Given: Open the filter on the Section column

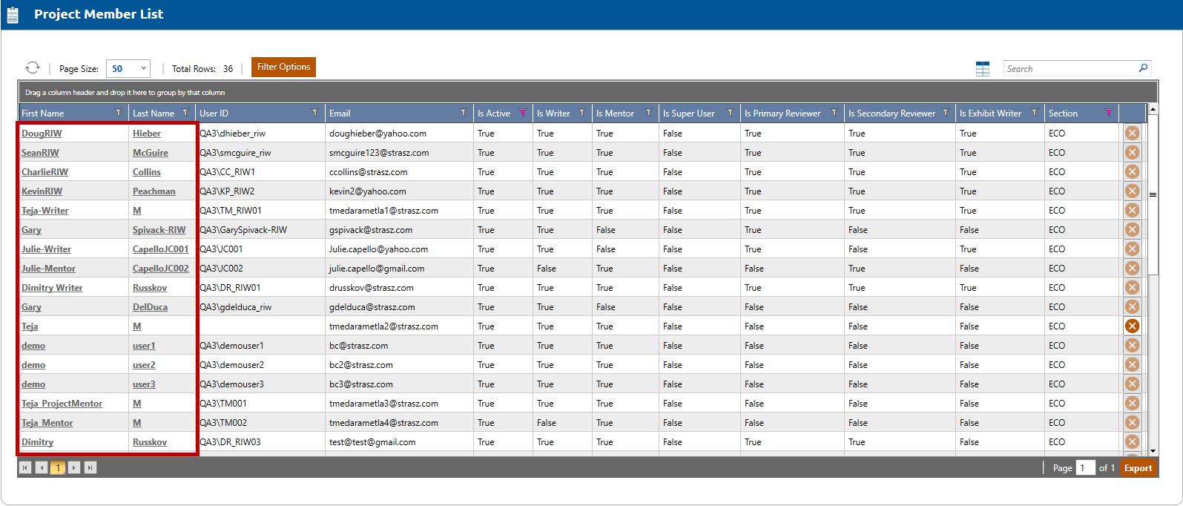Looking at the screenshot, I should click(x=1108, y=114).
